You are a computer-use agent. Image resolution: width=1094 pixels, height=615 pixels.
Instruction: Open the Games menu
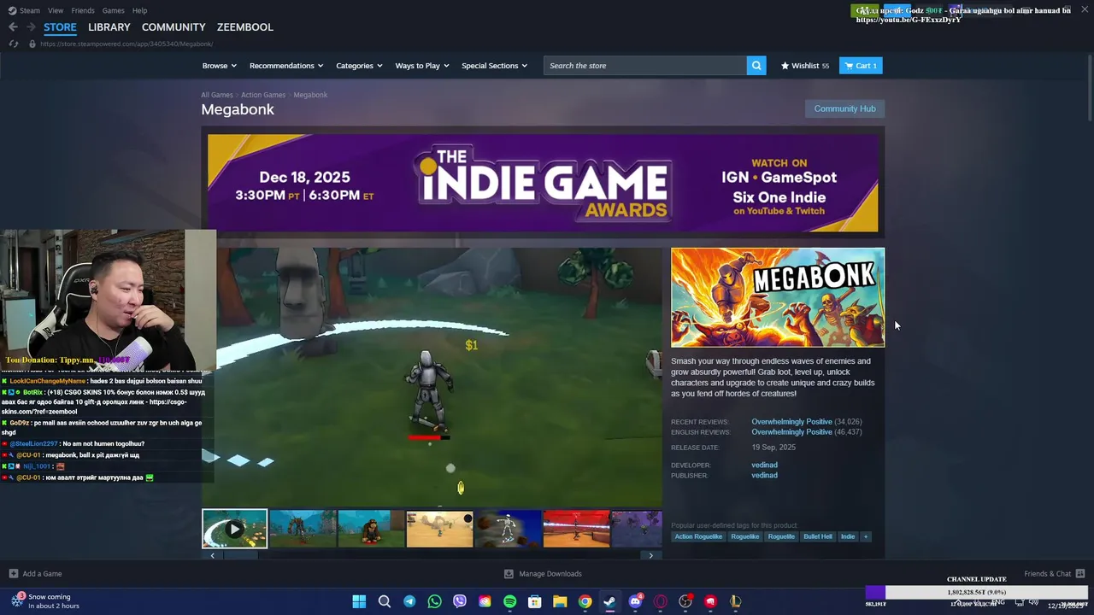(x=113, y=10)
